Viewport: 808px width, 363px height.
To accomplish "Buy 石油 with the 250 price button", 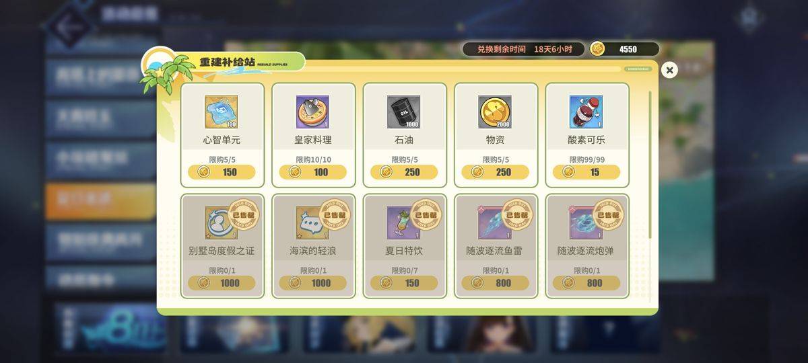I will pos(404,172).
